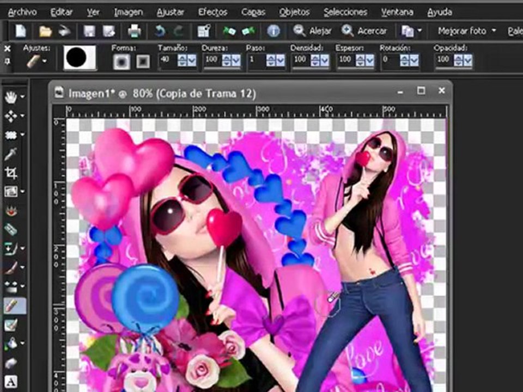The image size is (523, 392).
Task: Select the Crop tool
Action: click(x=10, y=173)
